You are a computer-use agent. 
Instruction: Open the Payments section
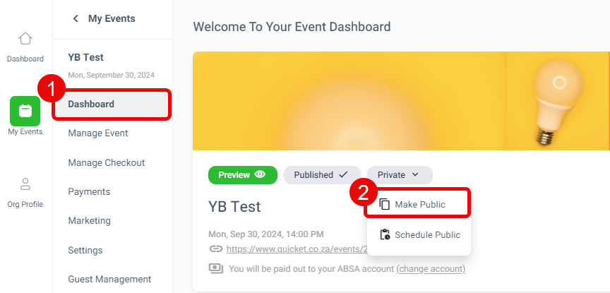[89, 191]
